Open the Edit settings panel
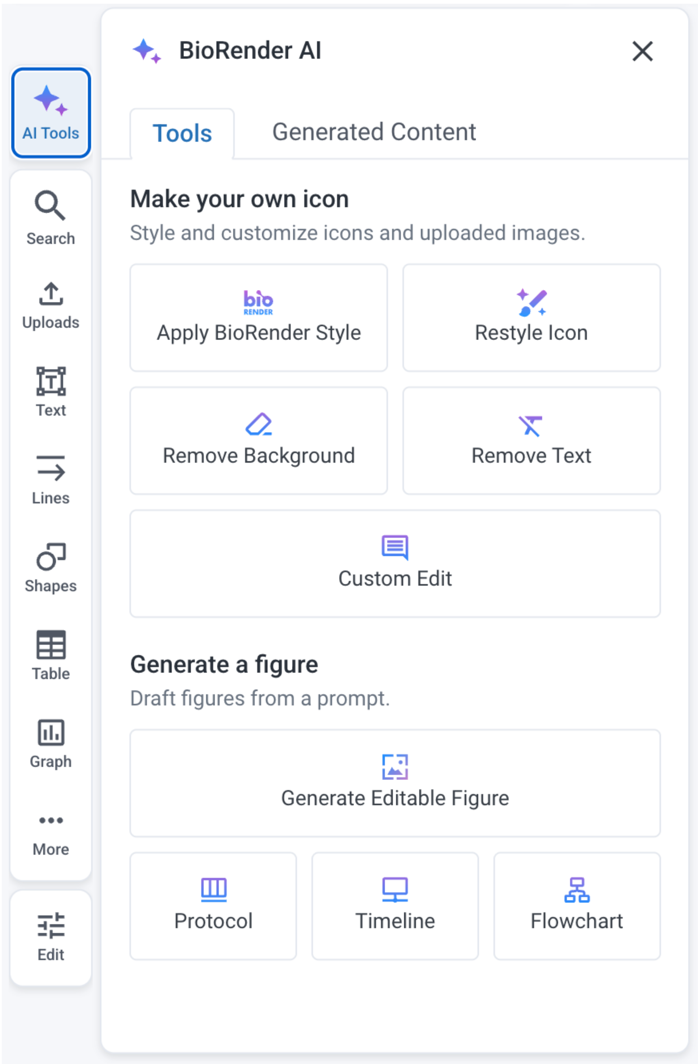This screenshot has height=1064, width=698. click(x=50, y=937)
